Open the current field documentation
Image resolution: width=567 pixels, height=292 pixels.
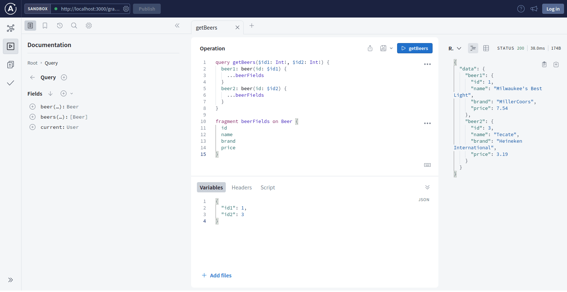52,127
